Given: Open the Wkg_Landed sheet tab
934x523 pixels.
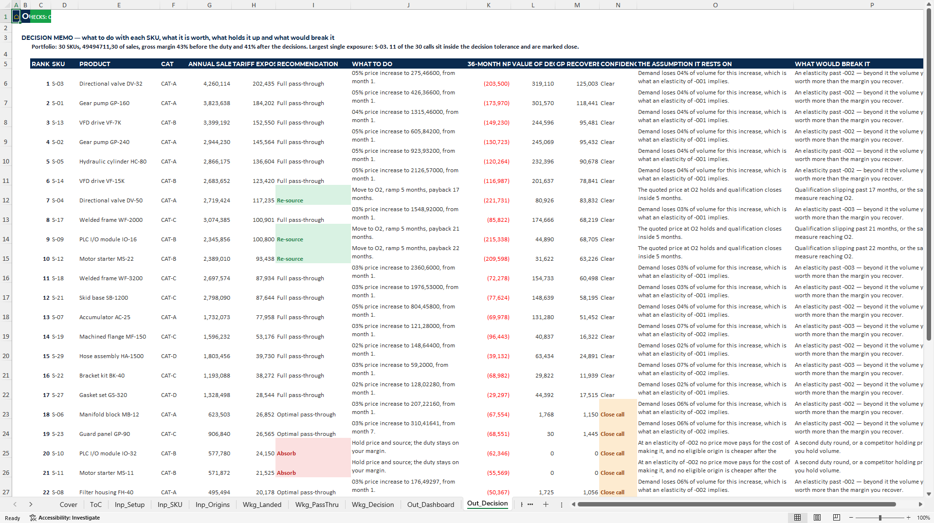Looking at the screenshot, I should point(262,505).
